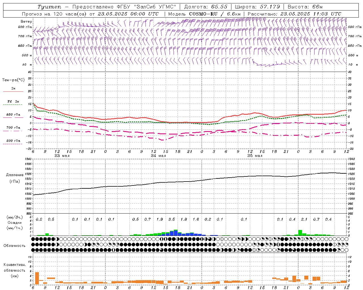Click "700 гПа" in the temperature legend
The image size is (363, 290).
click(13, 128)
